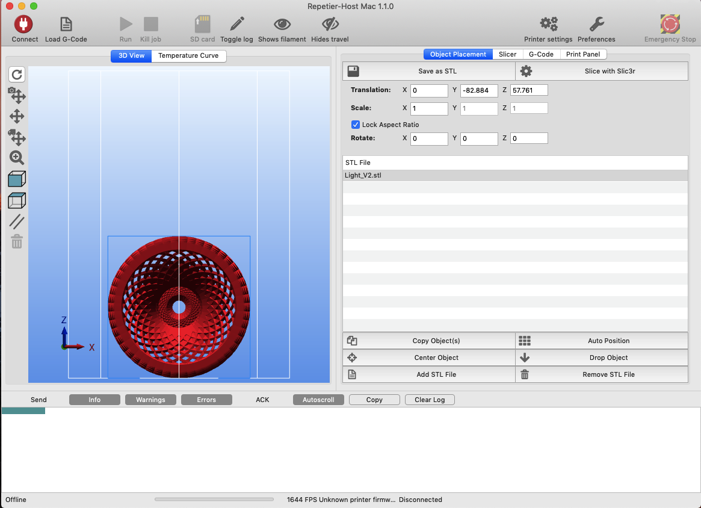Open Printer settings gears icon
Screen dimensions: 701x508
[x=549, y=24]
